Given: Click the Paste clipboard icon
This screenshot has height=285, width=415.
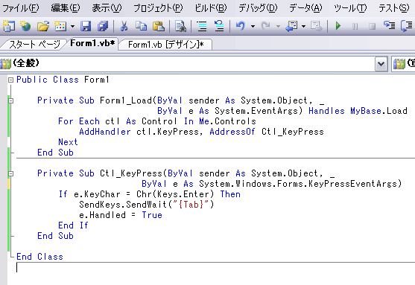Looking at the screenshot, I should [x=159, y=26].
